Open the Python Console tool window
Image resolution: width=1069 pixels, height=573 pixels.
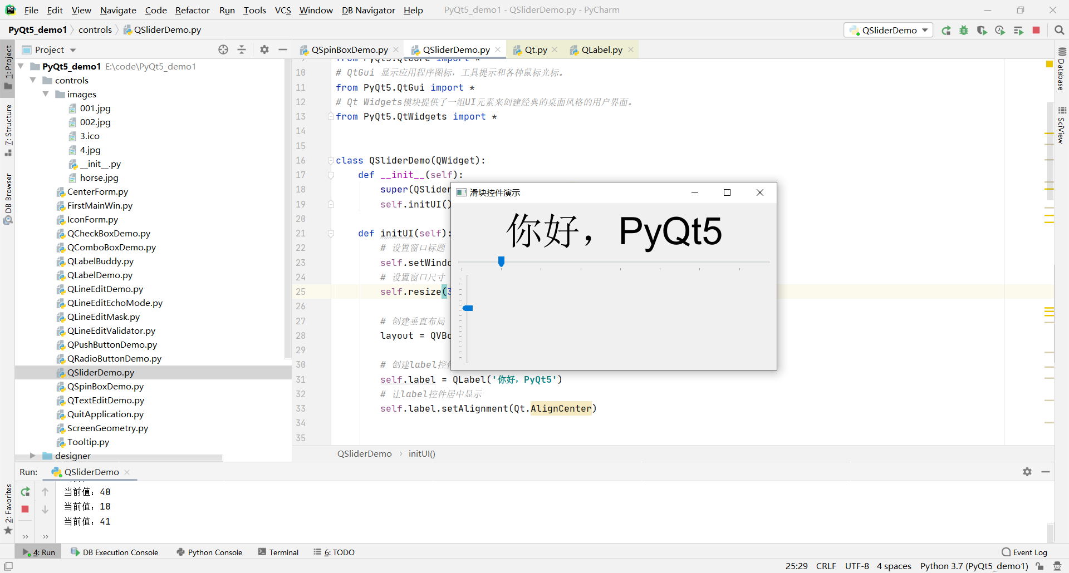pos(209,552)
